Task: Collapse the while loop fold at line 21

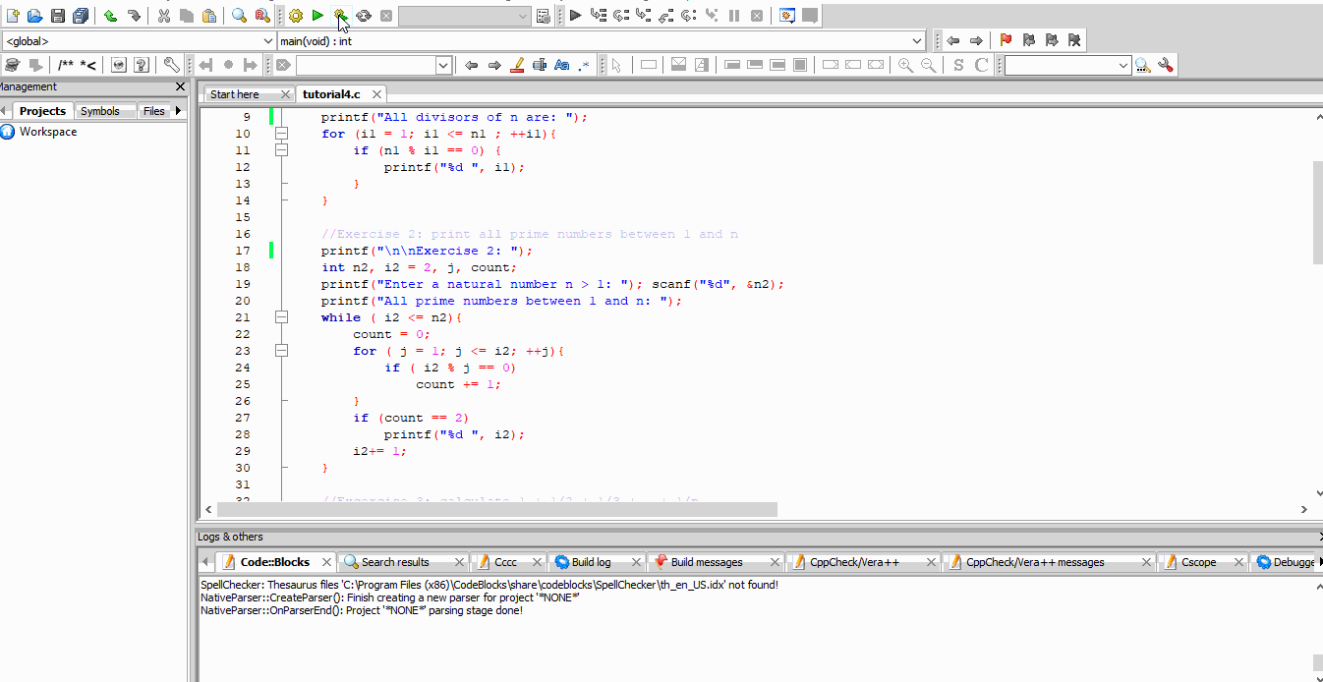Action: (x=282, y=316)
